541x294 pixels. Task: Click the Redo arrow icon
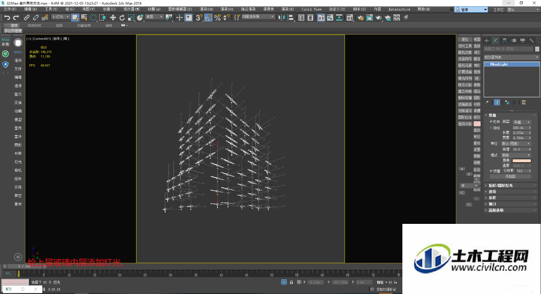pyautogui.click(x=16, y=17)
